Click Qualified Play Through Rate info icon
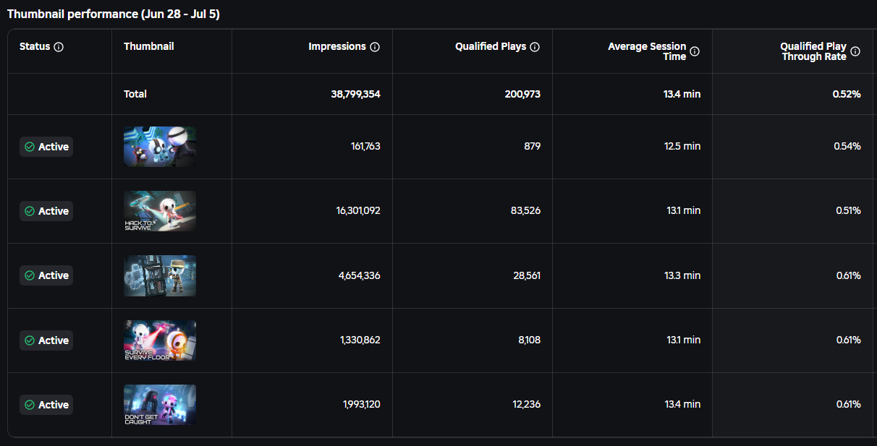877x446 pixels. point(855,51)
